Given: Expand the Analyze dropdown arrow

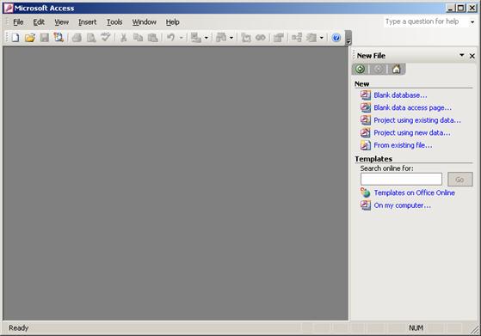Looking at the screenshot, I should pos(231,38).
